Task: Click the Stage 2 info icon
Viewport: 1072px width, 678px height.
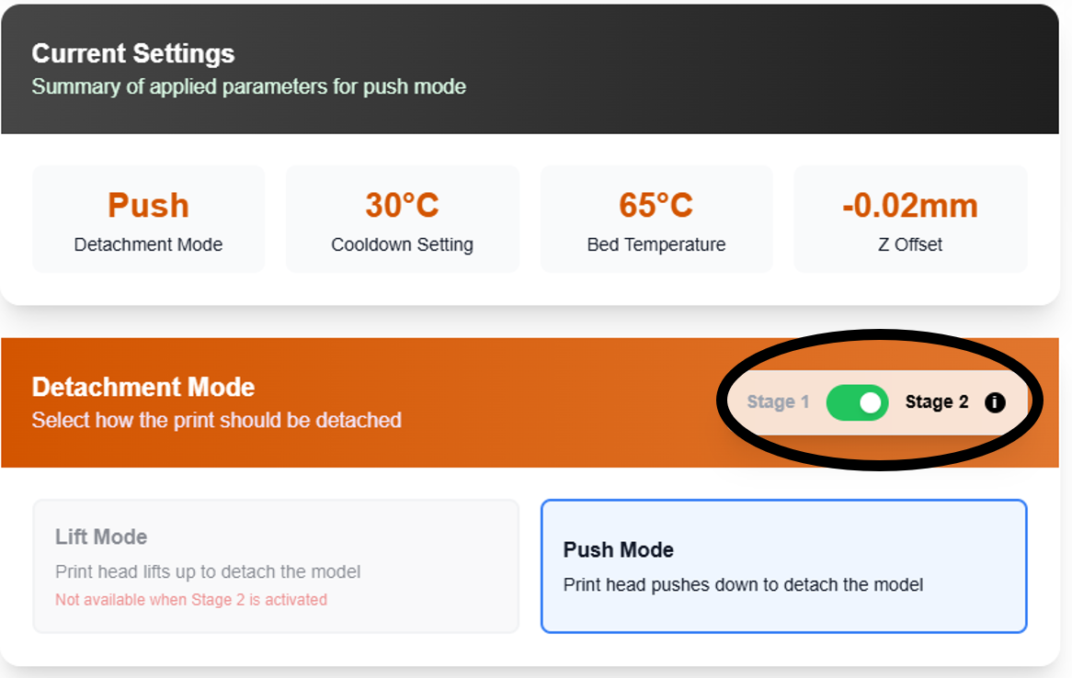Action: (995, 402)
